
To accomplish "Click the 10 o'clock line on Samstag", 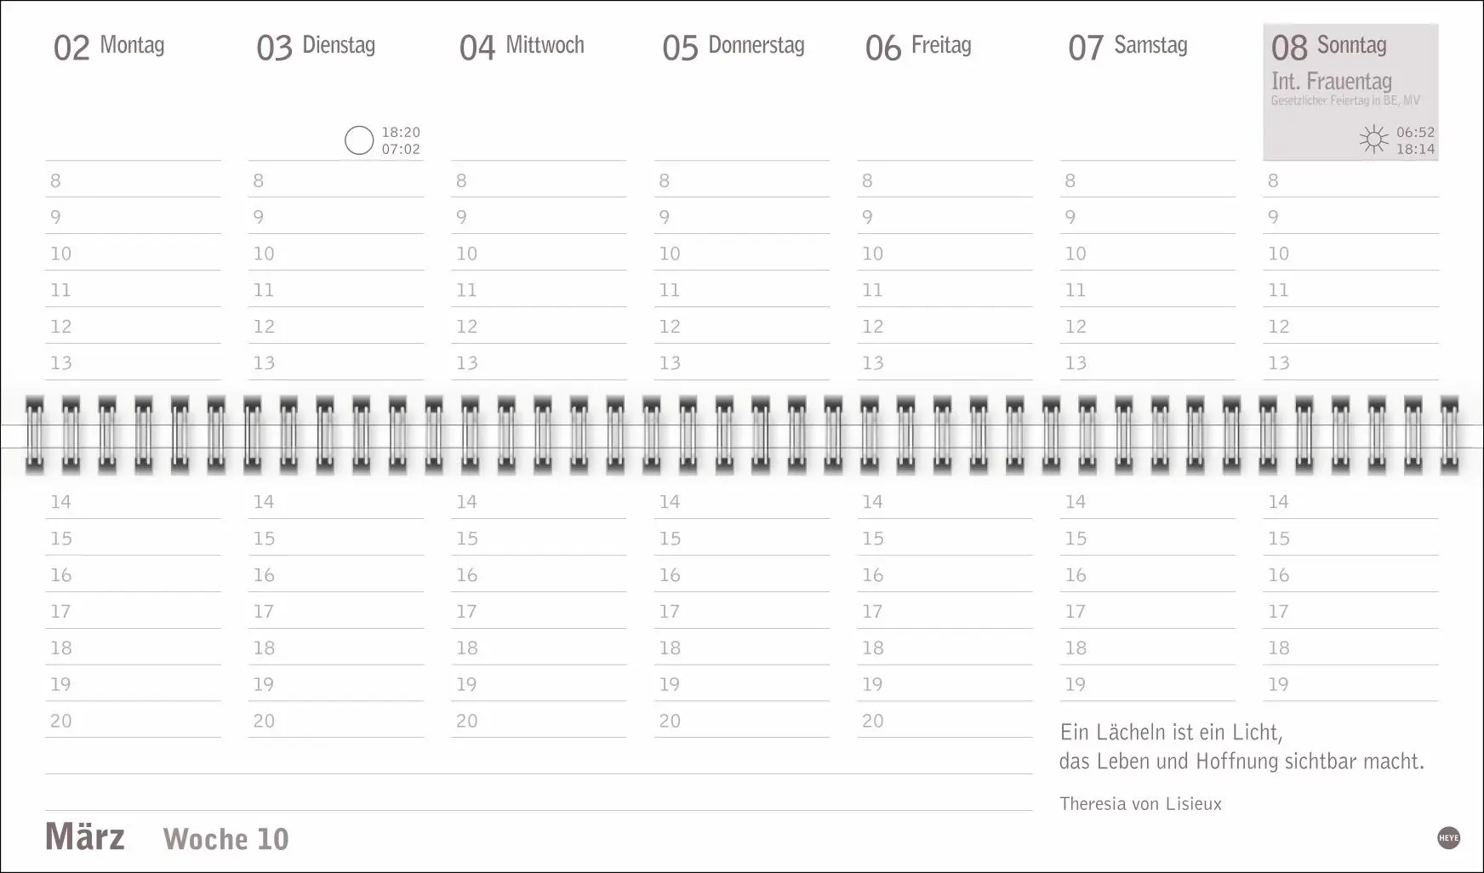I will click(x=1147, y=254).
